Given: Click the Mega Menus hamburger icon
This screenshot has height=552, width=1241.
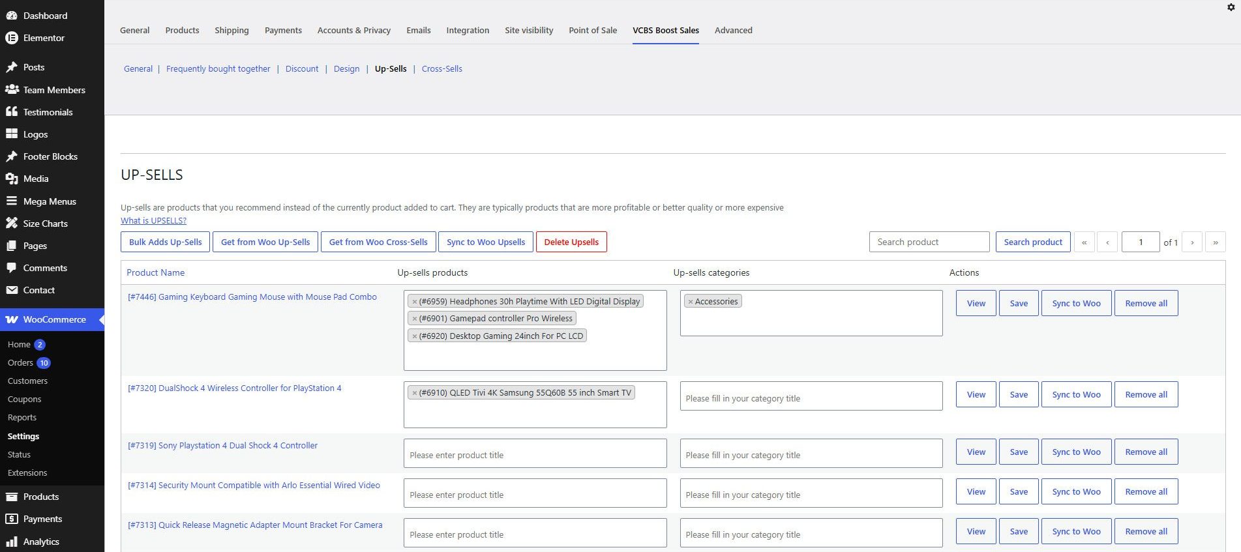Looking at the screenshot, I should click(x=11, y=201).
